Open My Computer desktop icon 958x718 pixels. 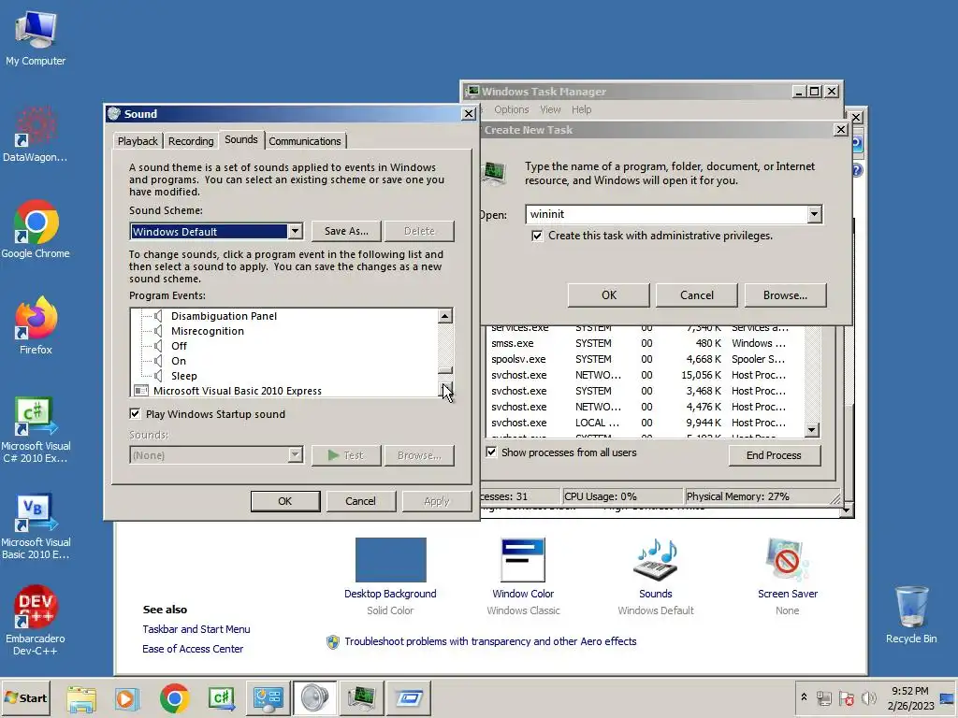tap(36, 38)
